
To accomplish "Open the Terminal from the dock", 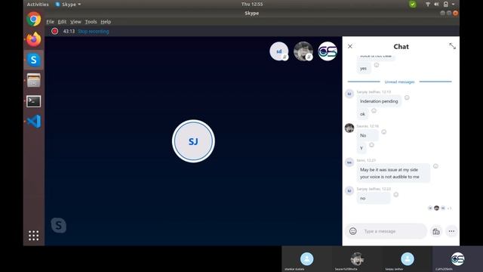I will point(33,101).
